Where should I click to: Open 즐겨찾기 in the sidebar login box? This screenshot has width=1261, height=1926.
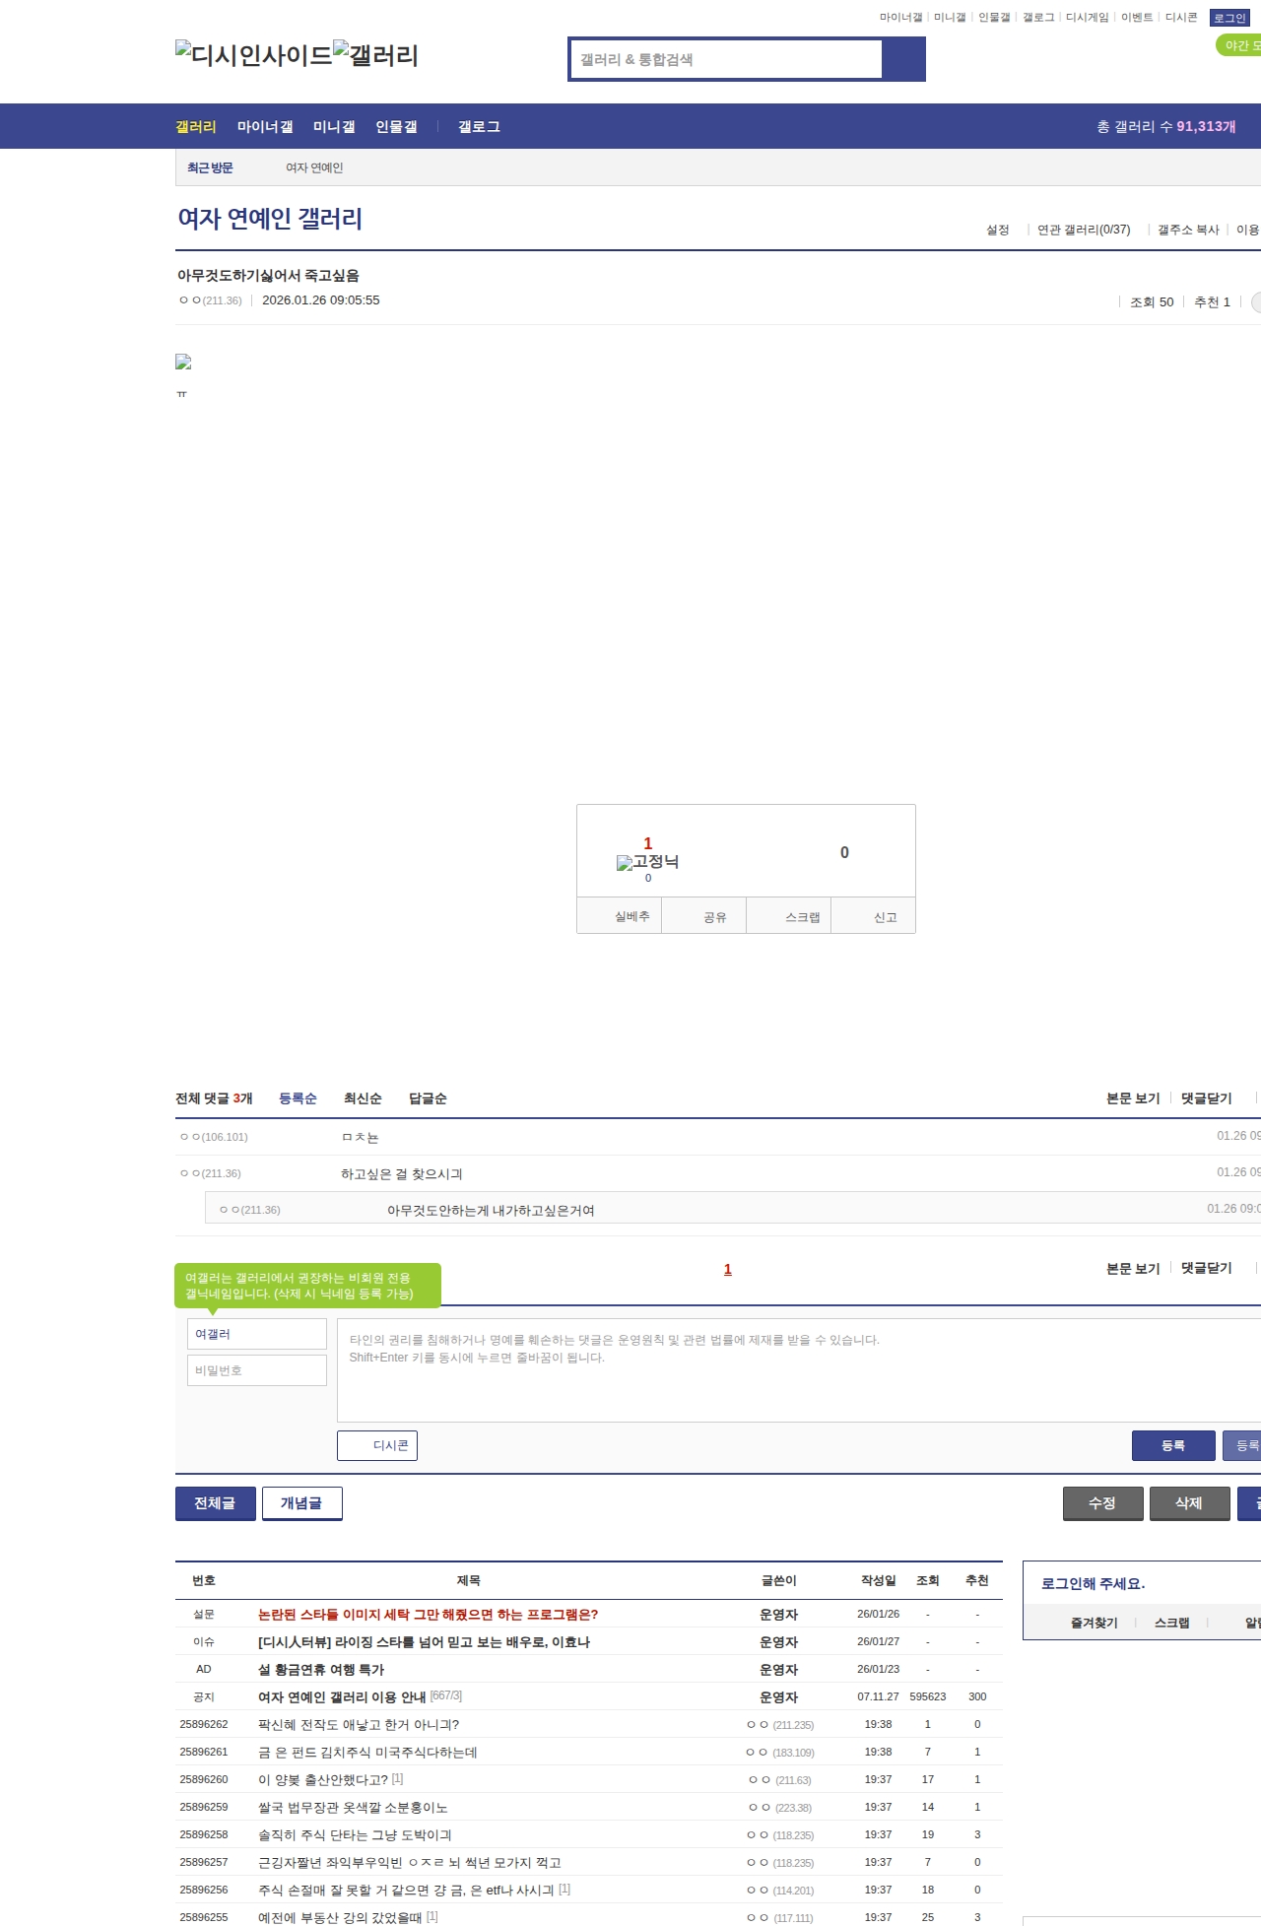tap(1095, 1623)
